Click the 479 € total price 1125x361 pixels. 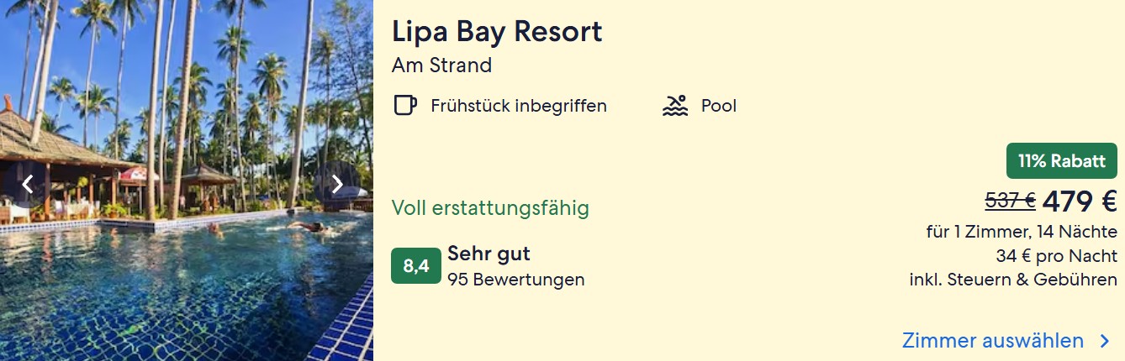tap(1080, 201)
